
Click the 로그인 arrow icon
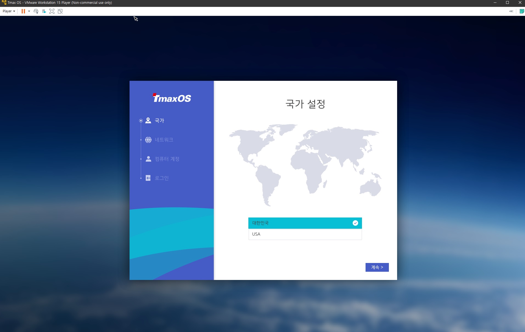pyautogui.click(x=148, y=178)
